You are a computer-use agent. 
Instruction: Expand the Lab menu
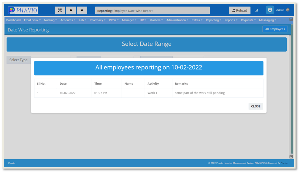82,20
